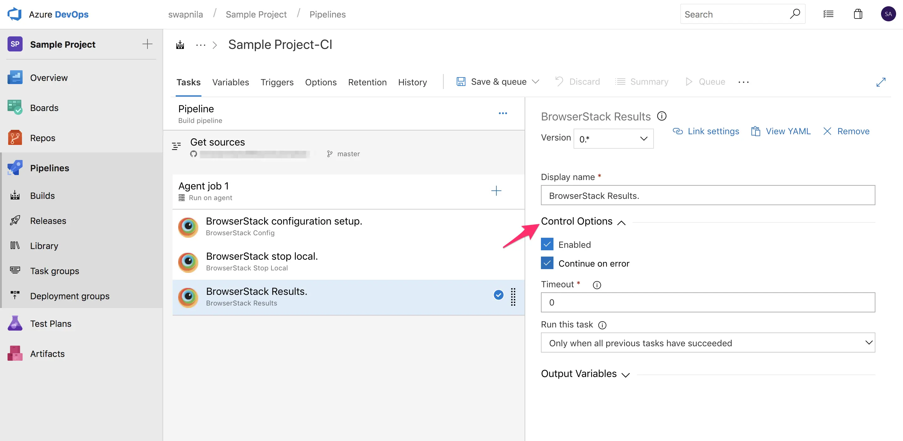
Task: Click info icon next to BrowserStack Results title
Action: [x=661, y=116]
